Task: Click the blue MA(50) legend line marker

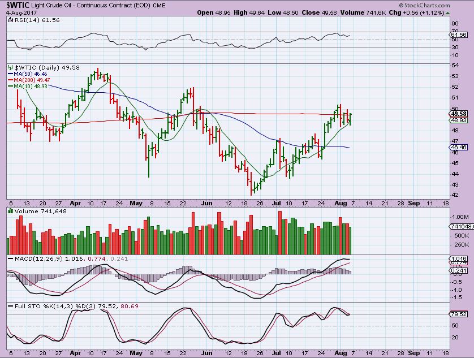Action: 10,74
